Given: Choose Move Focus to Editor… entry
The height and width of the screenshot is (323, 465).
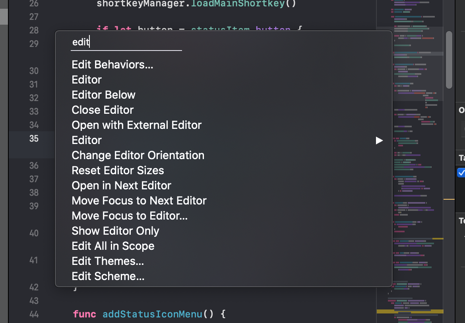Looking at the screenshot, I should [x=130, y=216].
